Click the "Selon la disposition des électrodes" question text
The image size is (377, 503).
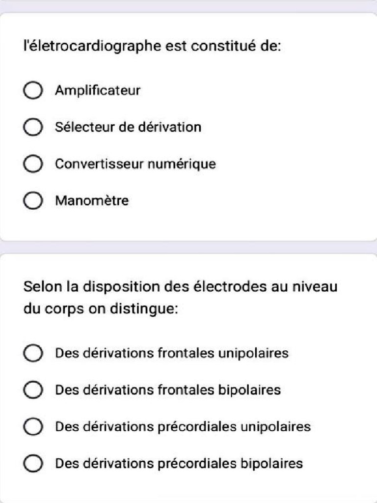coord(180,287)
